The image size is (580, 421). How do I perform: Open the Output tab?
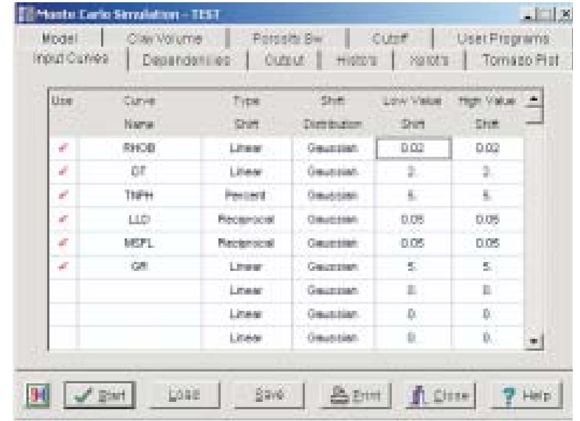pyautogui.click(x=284, y=60)
